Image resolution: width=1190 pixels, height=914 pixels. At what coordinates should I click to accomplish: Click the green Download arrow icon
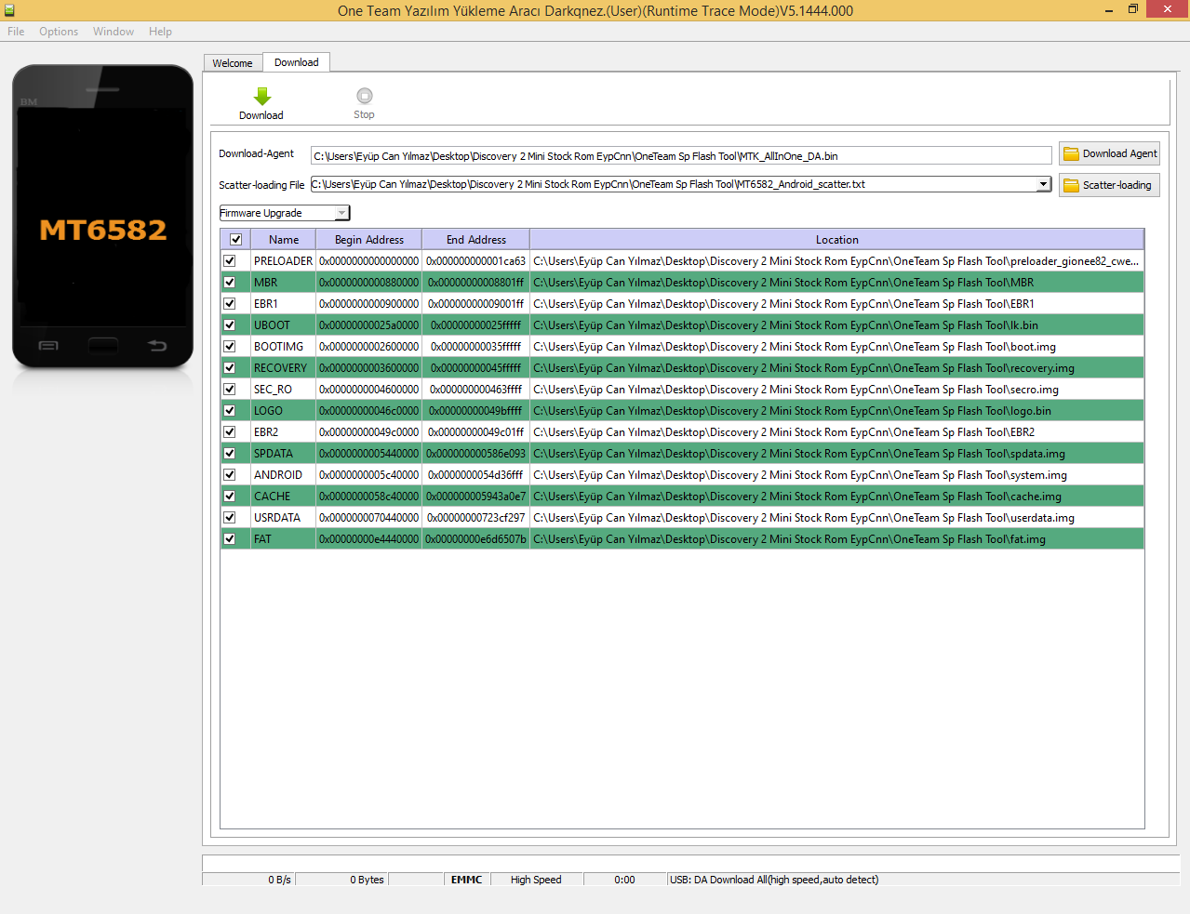click(262, 96)
